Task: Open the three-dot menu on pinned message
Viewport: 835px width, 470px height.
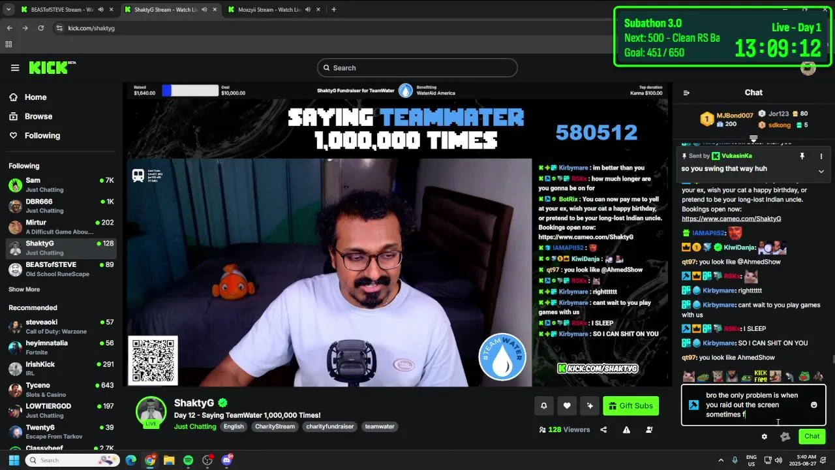Action: (x=821, y=156)
